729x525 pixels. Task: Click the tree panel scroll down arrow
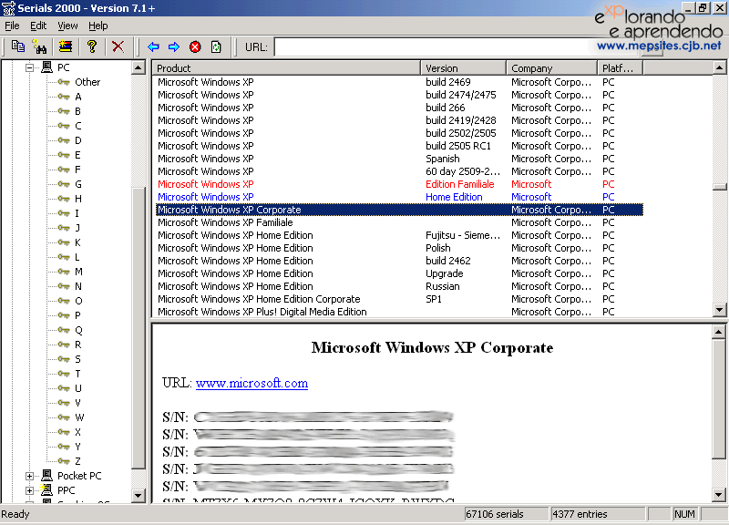(139, 496)
